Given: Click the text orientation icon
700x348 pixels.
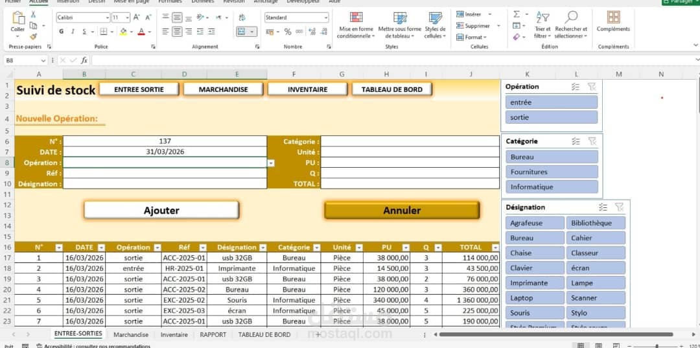Looking at the screenshot, I should click(x=200, y=17).
